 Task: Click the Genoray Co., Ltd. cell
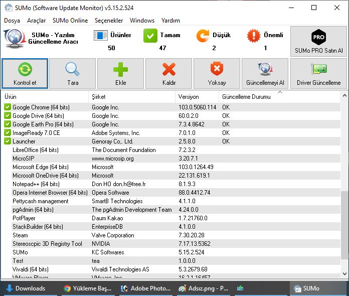pos(112,141)
